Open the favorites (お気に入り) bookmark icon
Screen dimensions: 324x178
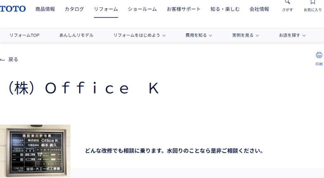313,3
